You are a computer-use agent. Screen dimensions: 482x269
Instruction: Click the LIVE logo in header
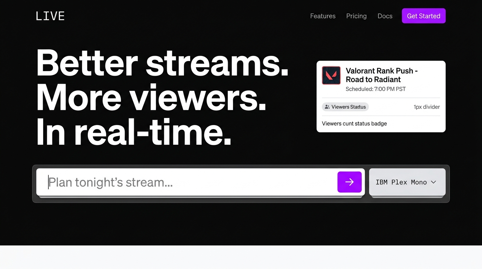tap(50, 16)
